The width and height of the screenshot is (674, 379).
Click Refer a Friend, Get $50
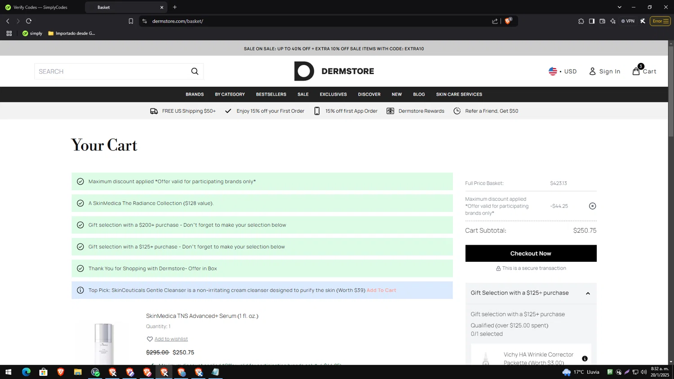click(486, 111)
